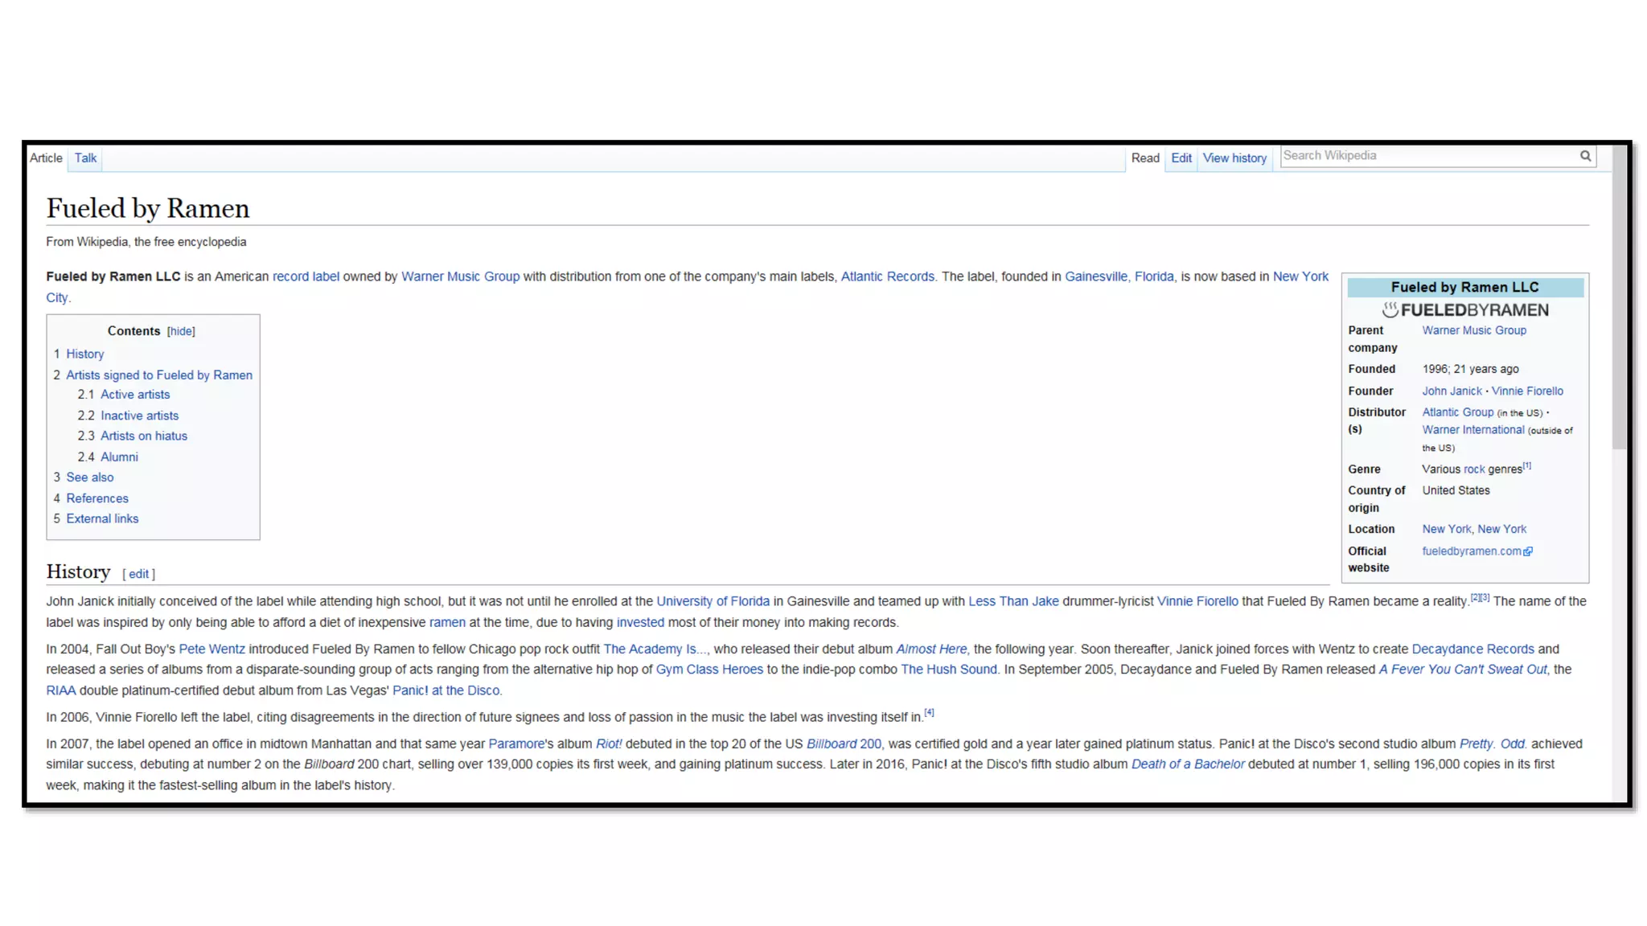Select the Read tab

pos(1144,158)
